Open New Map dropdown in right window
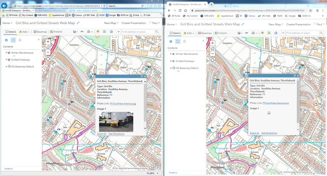 [276, 24]
